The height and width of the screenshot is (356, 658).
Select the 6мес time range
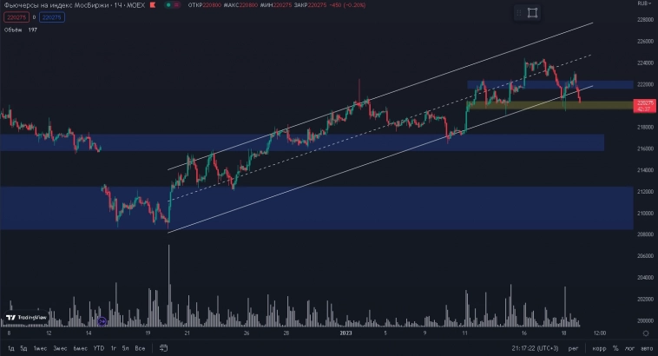pos(80,348)
